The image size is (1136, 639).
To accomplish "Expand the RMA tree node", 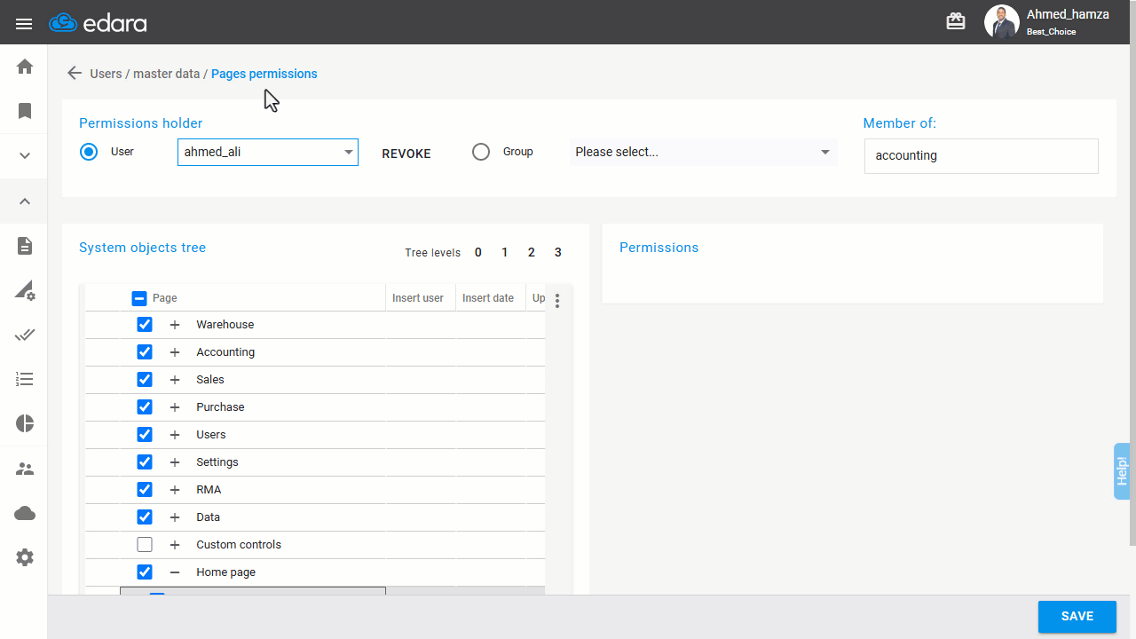I will (175, 490).
